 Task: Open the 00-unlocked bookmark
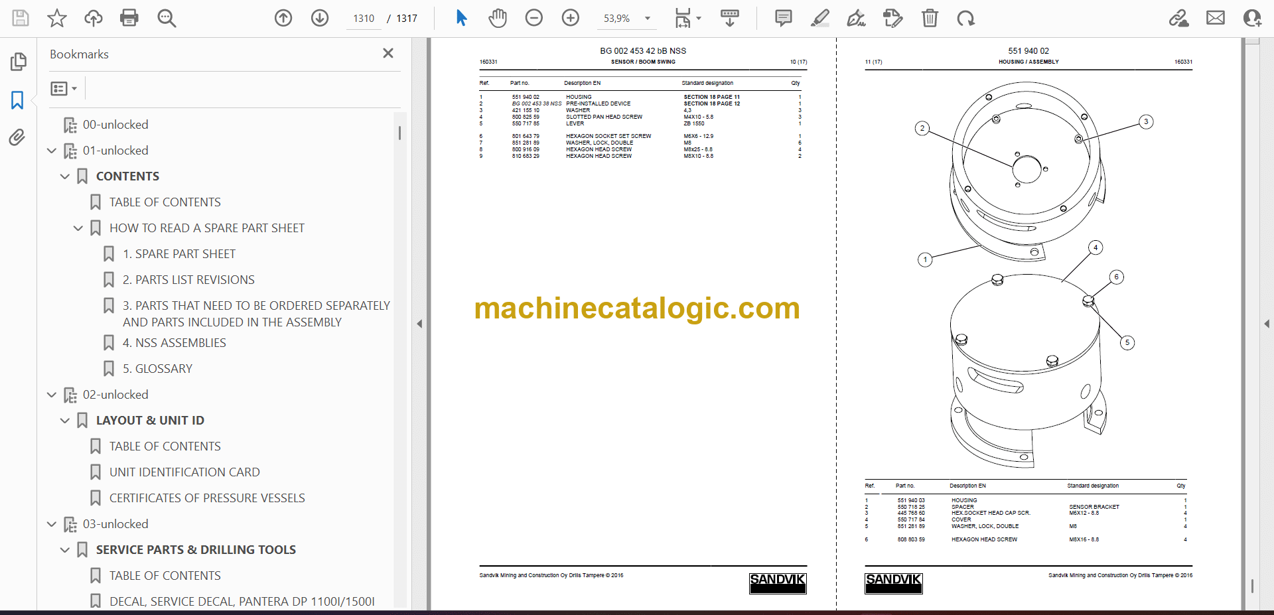coord(115,125)
